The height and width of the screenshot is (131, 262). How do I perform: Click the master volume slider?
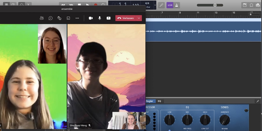(x=215, y=5)
